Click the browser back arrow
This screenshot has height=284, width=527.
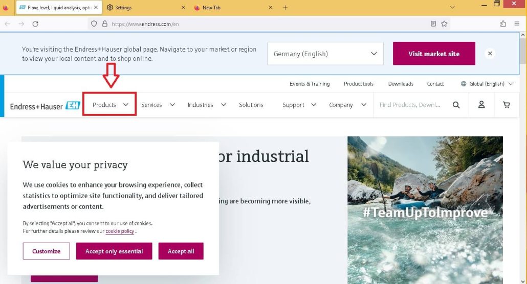(7, 24)
